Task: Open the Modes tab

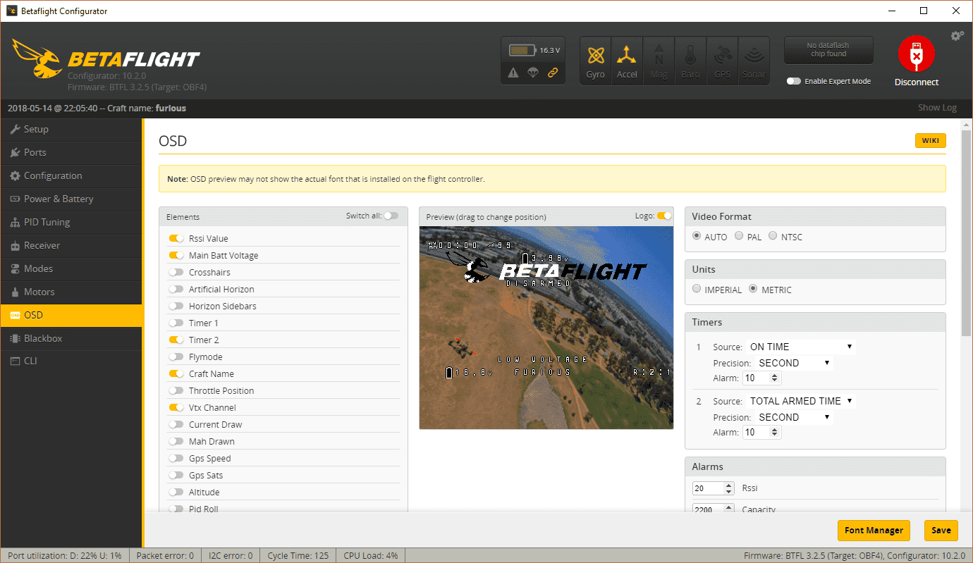Action: [x=71, y=268]
